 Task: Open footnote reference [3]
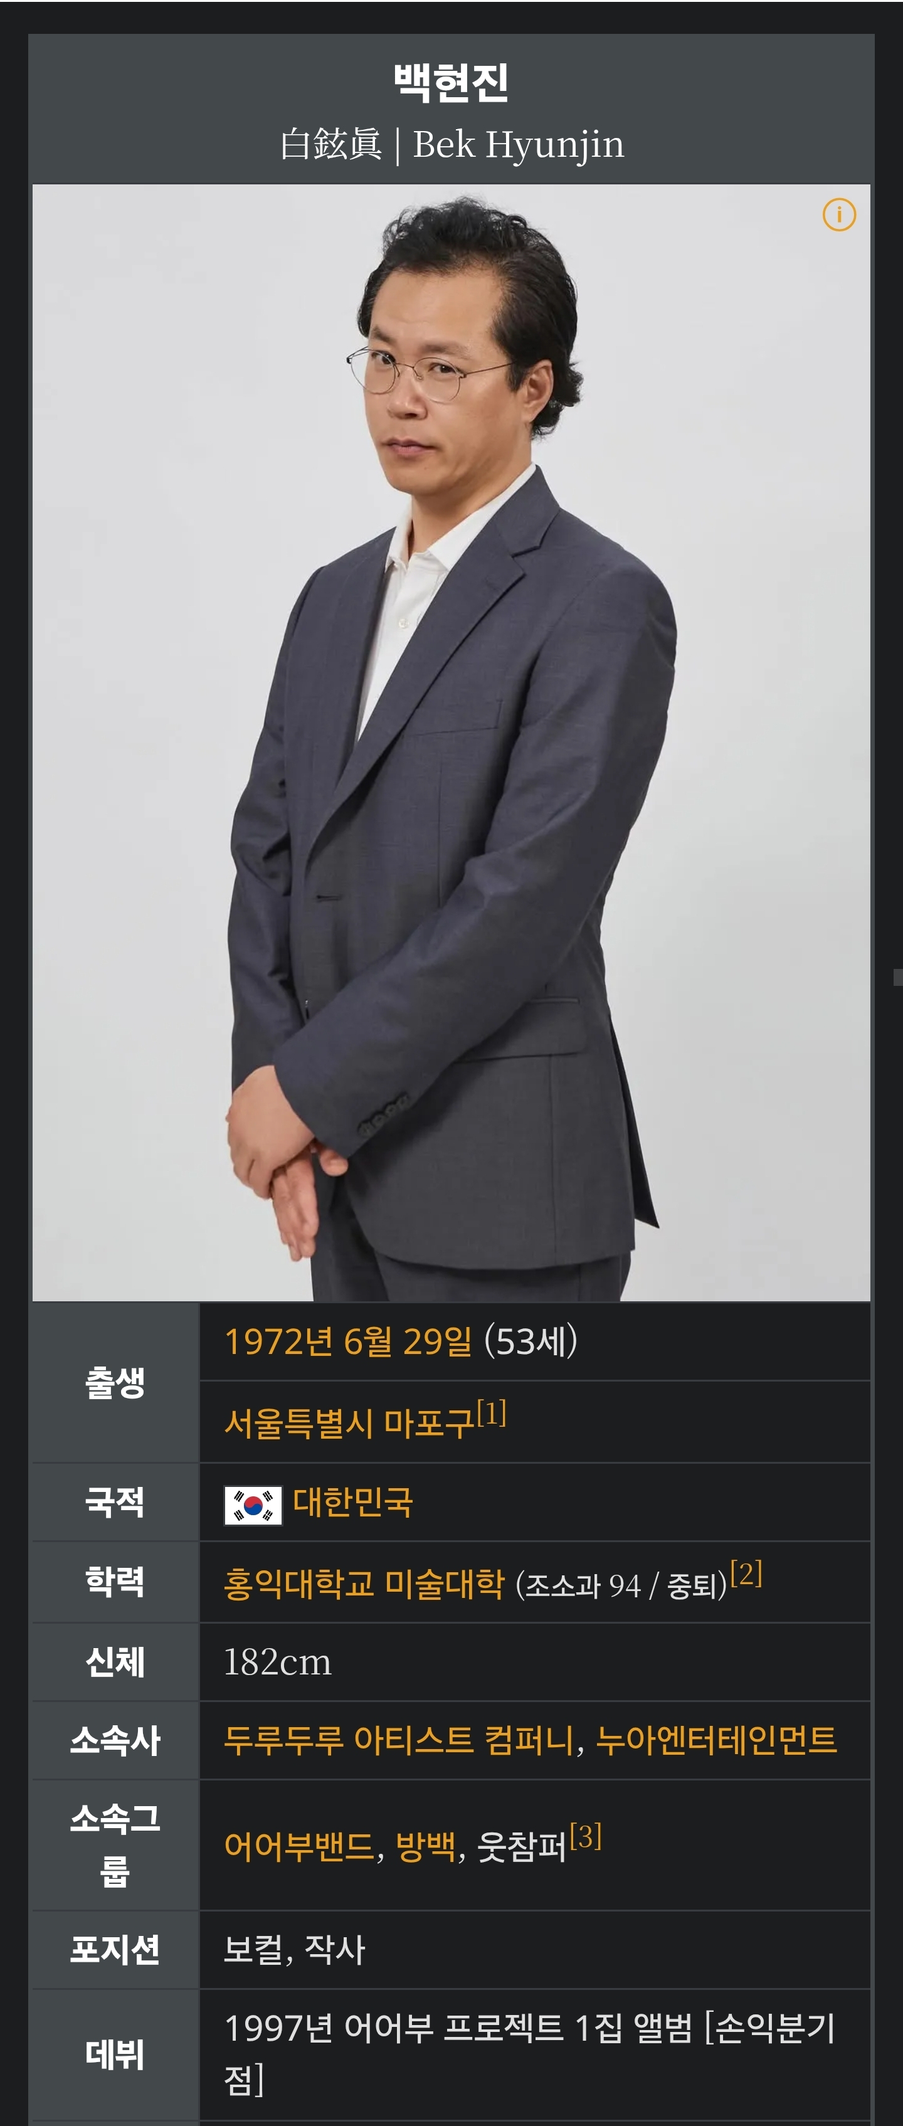(x=586, y=1836)
